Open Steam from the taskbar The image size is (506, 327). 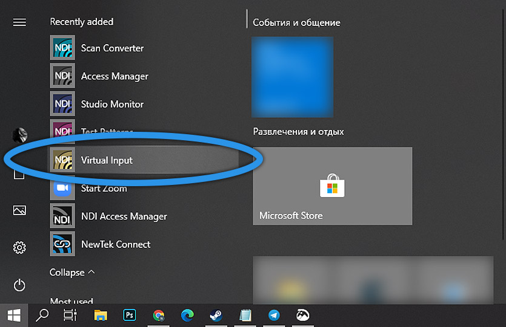[216, 315]
